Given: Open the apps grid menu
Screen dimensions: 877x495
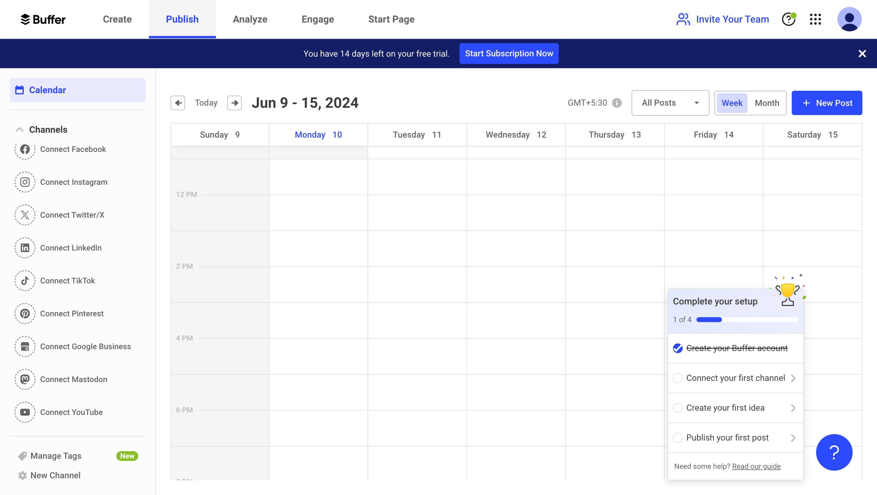Looking at the screenshot, I should pyautogui.click(x=815, y=19).
